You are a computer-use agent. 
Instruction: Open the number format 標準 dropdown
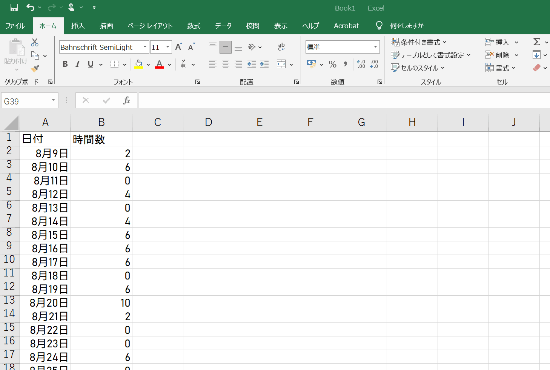(375, 47)
